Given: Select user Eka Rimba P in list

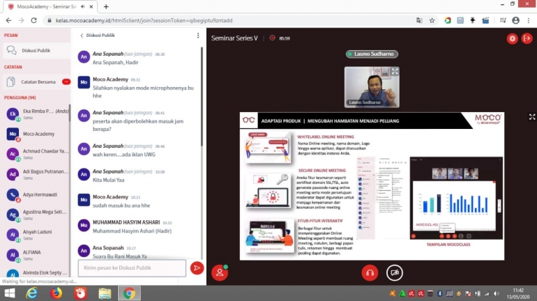Looking at the screenshot, I should [x=36, y=114].
